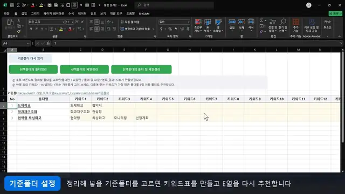Viewport: 345px width, 194px height.
Task: Open conditional formatting (조건부 서식)
Action: pos(198,25)
